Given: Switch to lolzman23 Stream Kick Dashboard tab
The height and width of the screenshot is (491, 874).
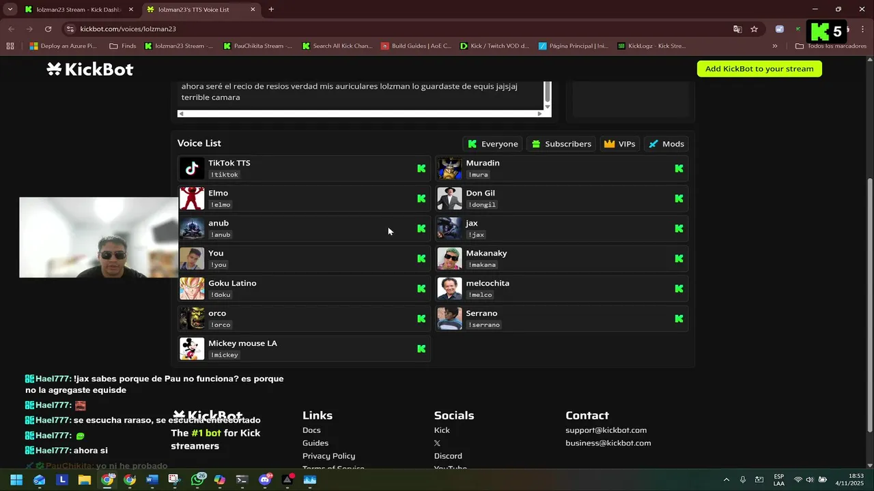Looking at the screenshot, I should click(x=79, y=10).
